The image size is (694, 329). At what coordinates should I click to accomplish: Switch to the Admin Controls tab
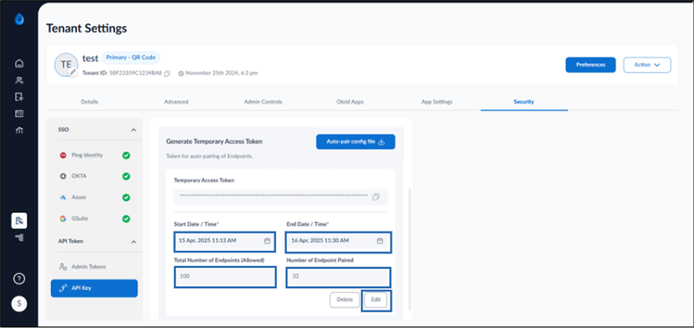point(263,102)
